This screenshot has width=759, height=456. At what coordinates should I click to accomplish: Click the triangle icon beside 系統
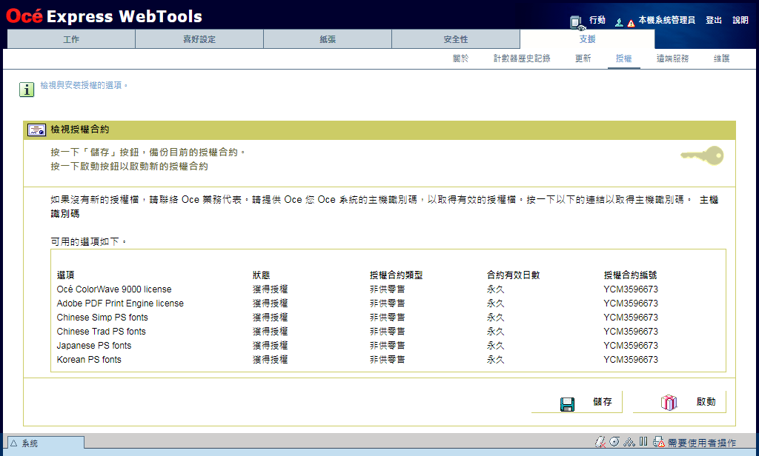click(x=13, y=443)
